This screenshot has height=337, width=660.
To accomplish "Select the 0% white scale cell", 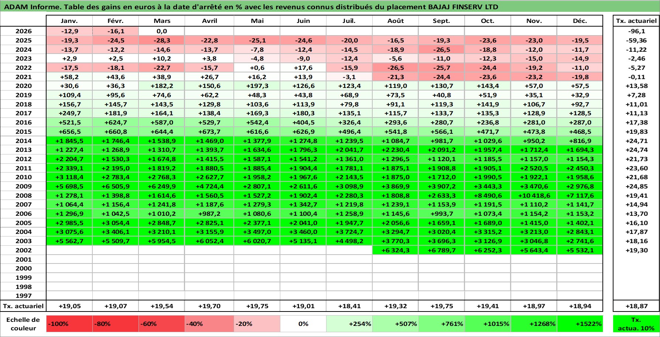I will pos(303,324).
